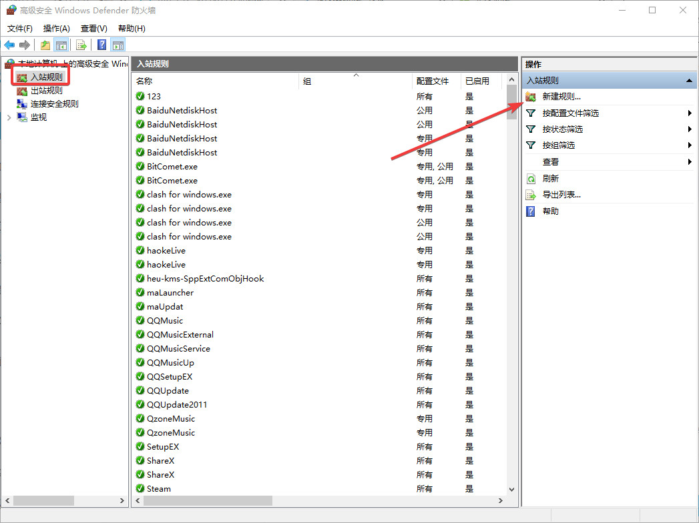Viewport: 699px width, 523px height.
Task: Click the filter funnel icon for 按配置文件筛选
Action: [531, 113]
